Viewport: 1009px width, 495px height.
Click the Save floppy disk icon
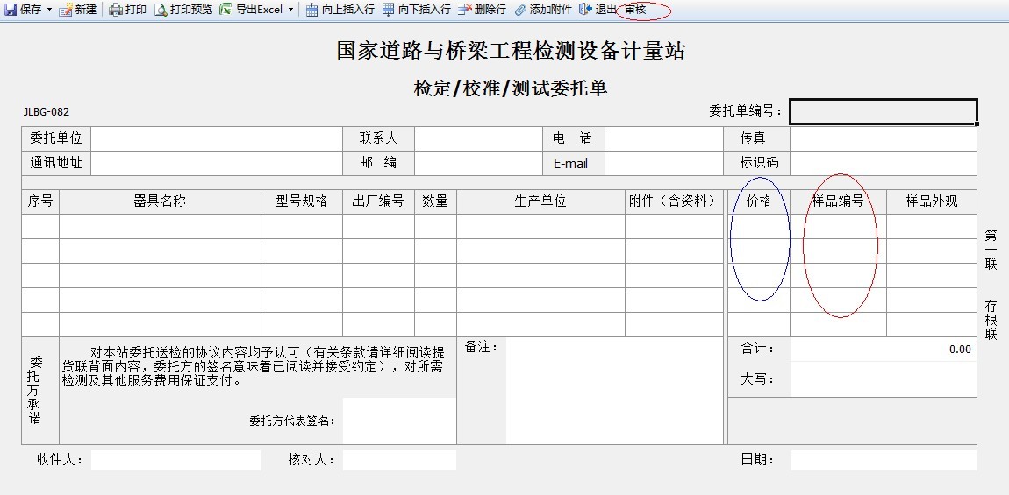11,10
